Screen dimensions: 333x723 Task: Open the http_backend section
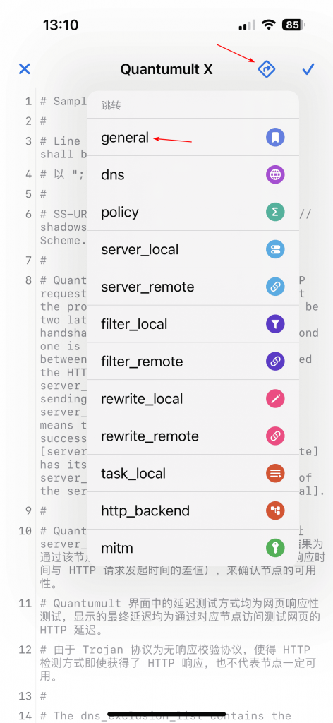[193, 511]
